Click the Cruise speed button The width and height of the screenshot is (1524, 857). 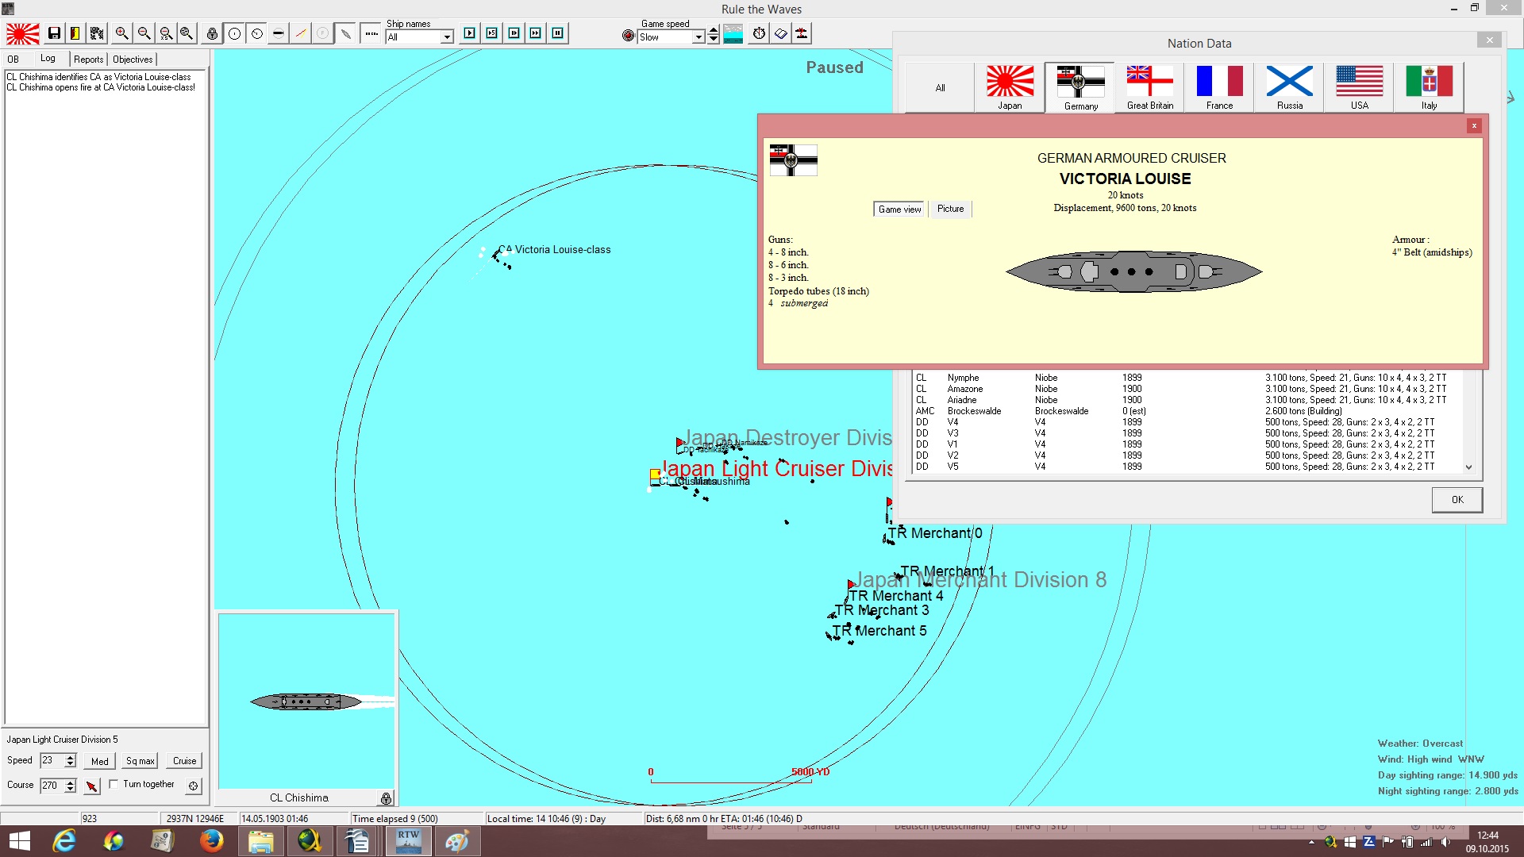[185, 761]
